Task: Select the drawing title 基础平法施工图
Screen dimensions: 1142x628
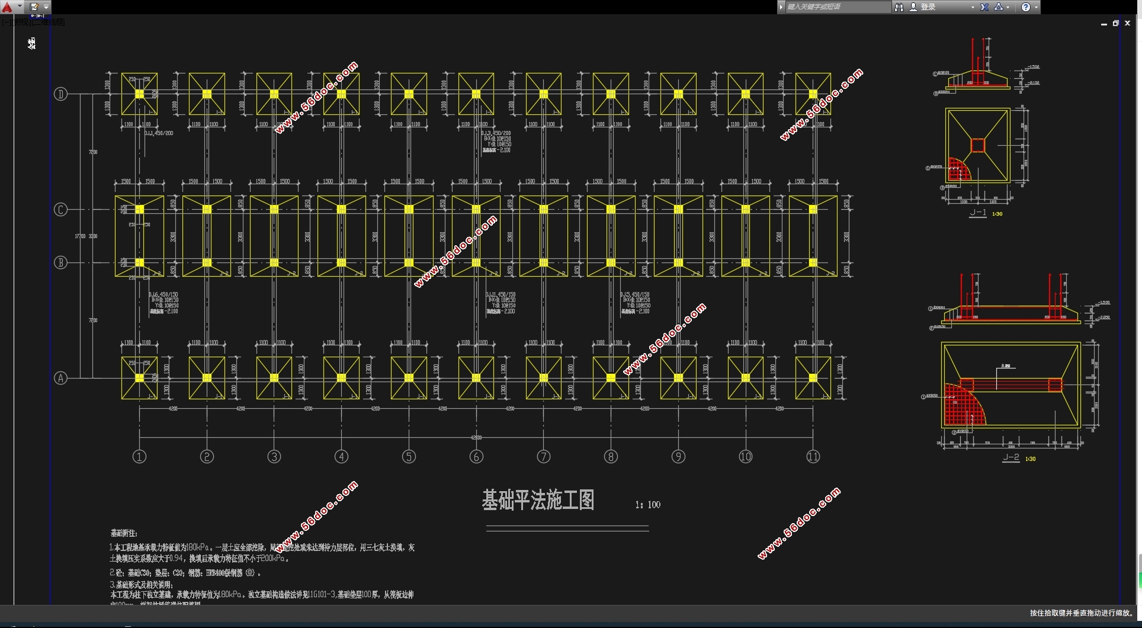Action: pyautogui.click(x=538, y=501)
